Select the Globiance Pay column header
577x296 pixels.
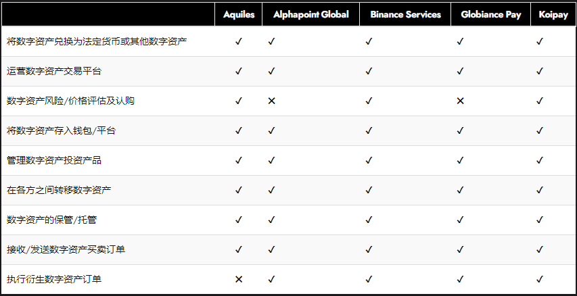pyautogui.click(x=491, y=15)
